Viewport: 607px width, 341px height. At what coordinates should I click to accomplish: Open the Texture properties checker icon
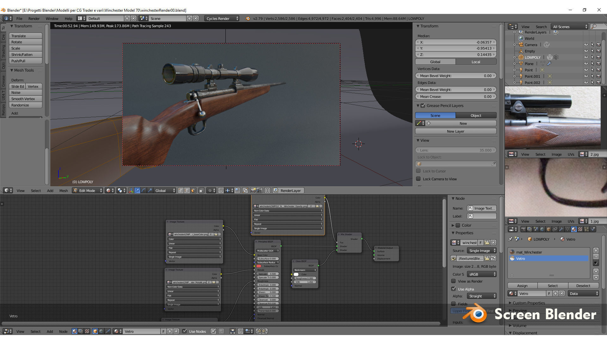[x=580, y=229]
